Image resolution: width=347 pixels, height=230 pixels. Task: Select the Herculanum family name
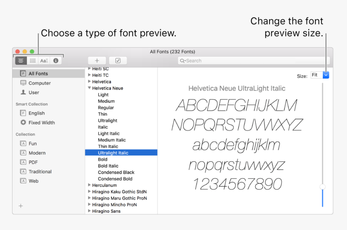pyautogui.click(x=105, y=185)
